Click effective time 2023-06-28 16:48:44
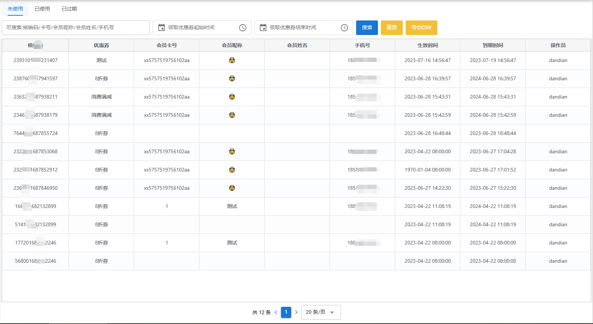 pyautogui.click(x=428, y=133)
